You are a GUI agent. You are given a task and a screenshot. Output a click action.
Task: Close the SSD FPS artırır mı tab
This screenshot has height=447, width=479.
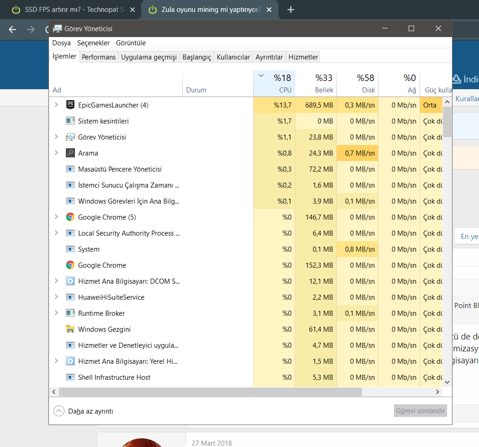click(133, 10)
